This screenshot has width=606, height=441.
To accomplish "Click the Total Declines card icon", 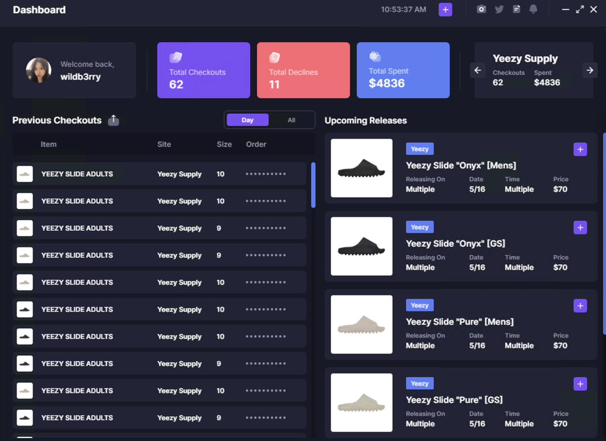I will (274, 57).
